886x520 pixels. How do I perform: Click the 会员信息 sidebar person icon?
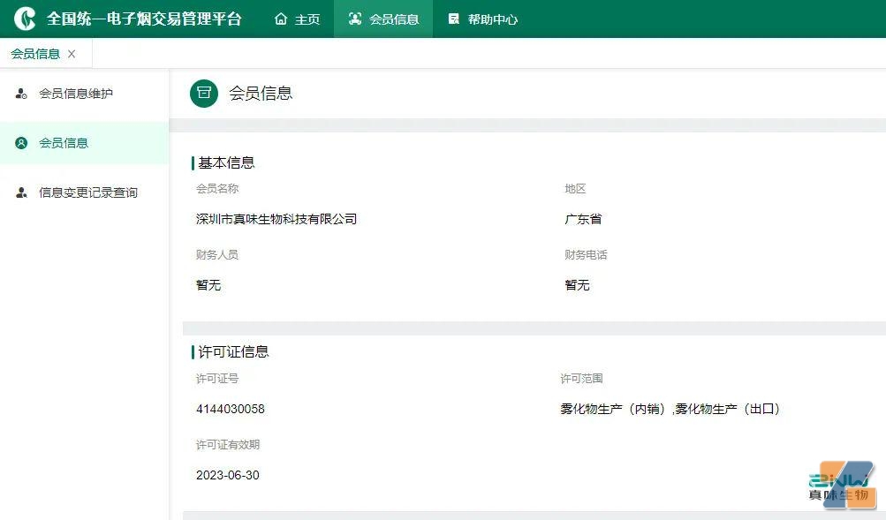click(21, 143)
